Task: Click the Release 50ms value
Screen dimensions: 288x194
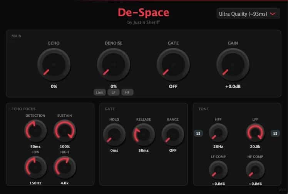Action: [144, 151]
